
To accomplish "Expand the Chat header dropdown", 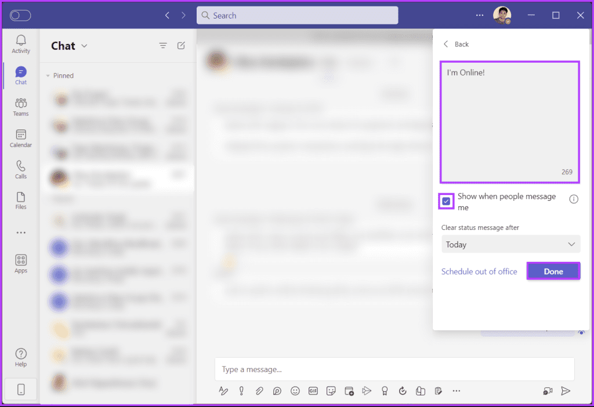I will pos(83,45).
